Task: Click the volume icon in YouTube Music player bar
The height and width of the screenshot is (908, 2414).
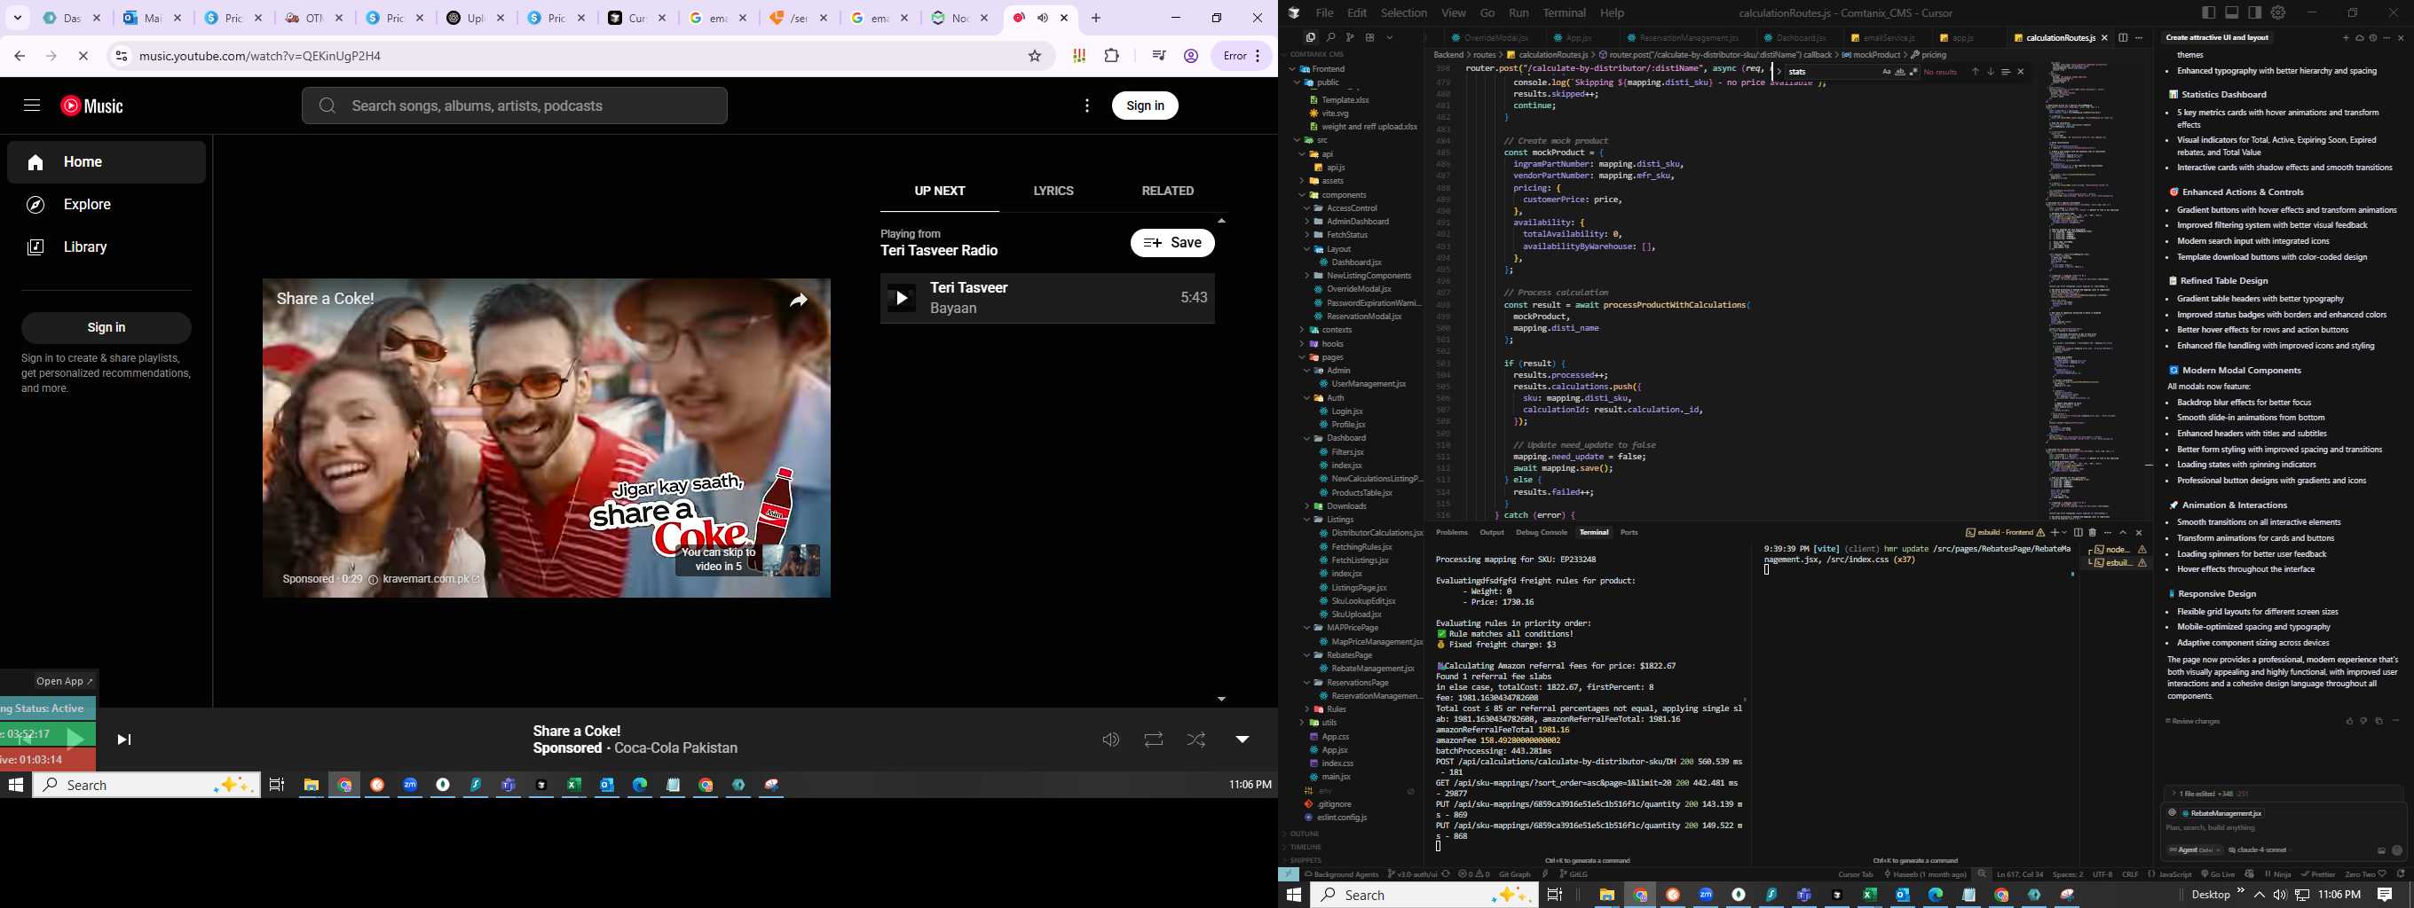Action: point(1110,740)
